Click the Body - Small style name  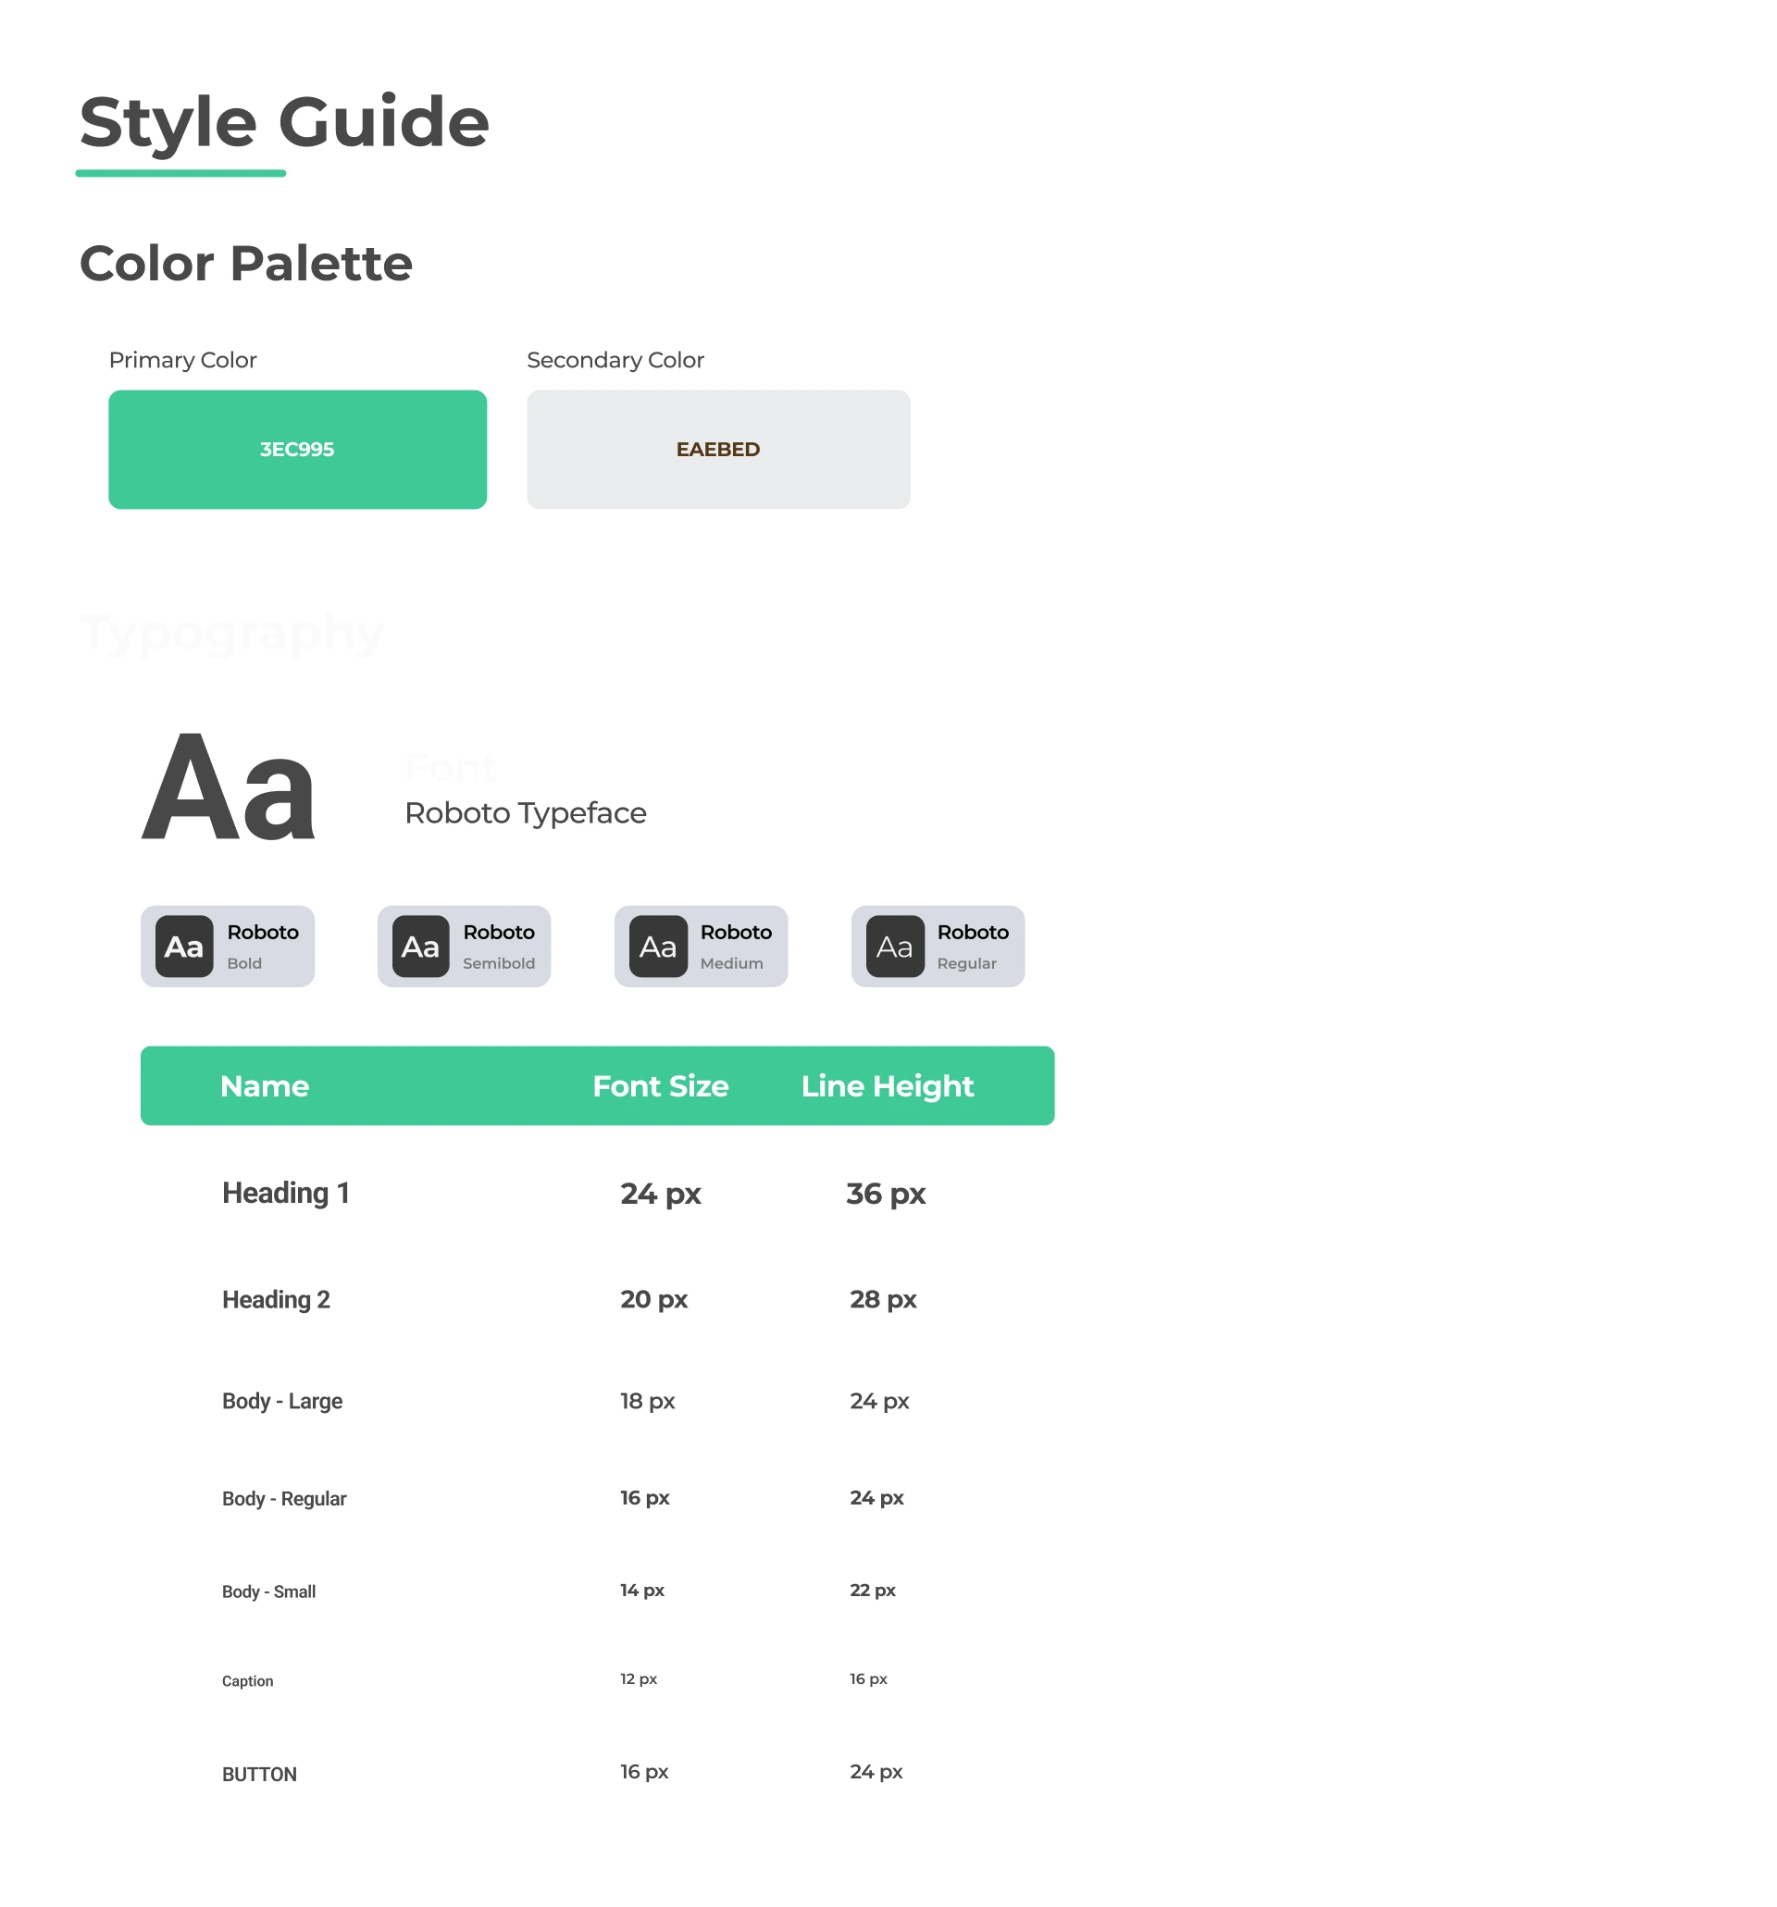click(x=268, y=1591)
